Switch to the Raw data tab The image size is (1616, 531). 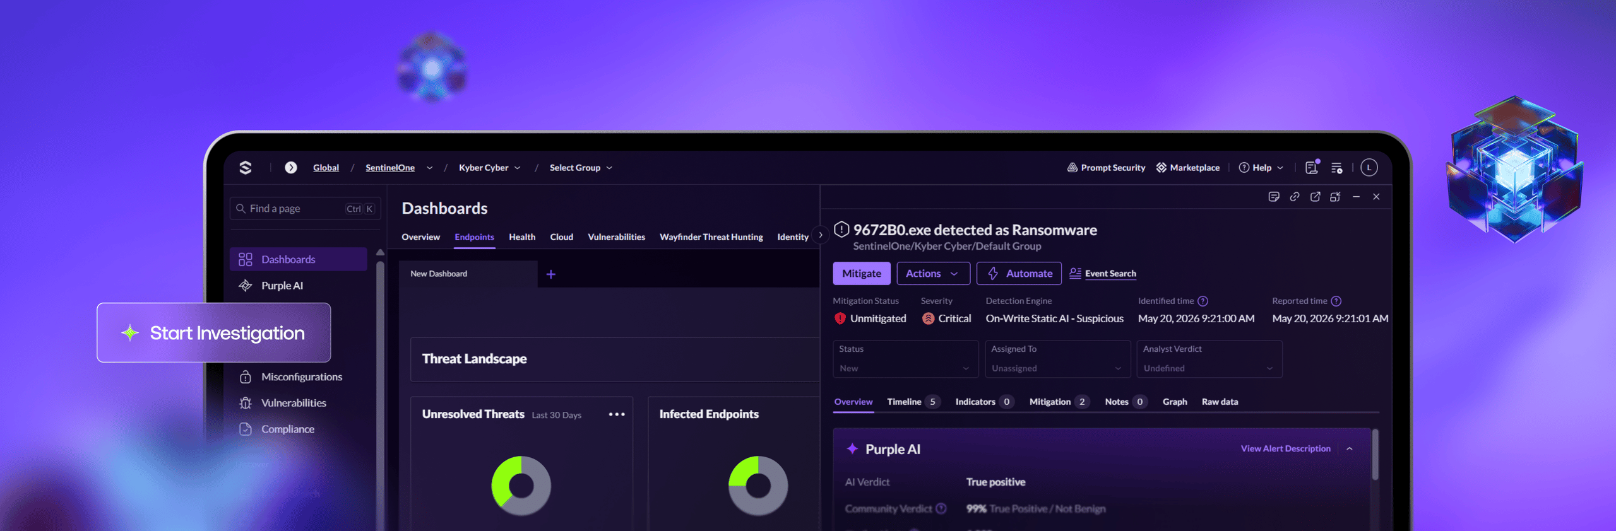[x=1220, y=402]
